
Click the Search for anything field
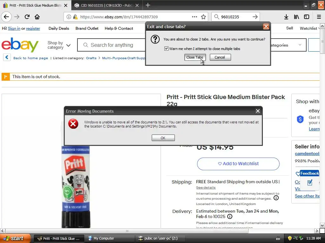111,45
